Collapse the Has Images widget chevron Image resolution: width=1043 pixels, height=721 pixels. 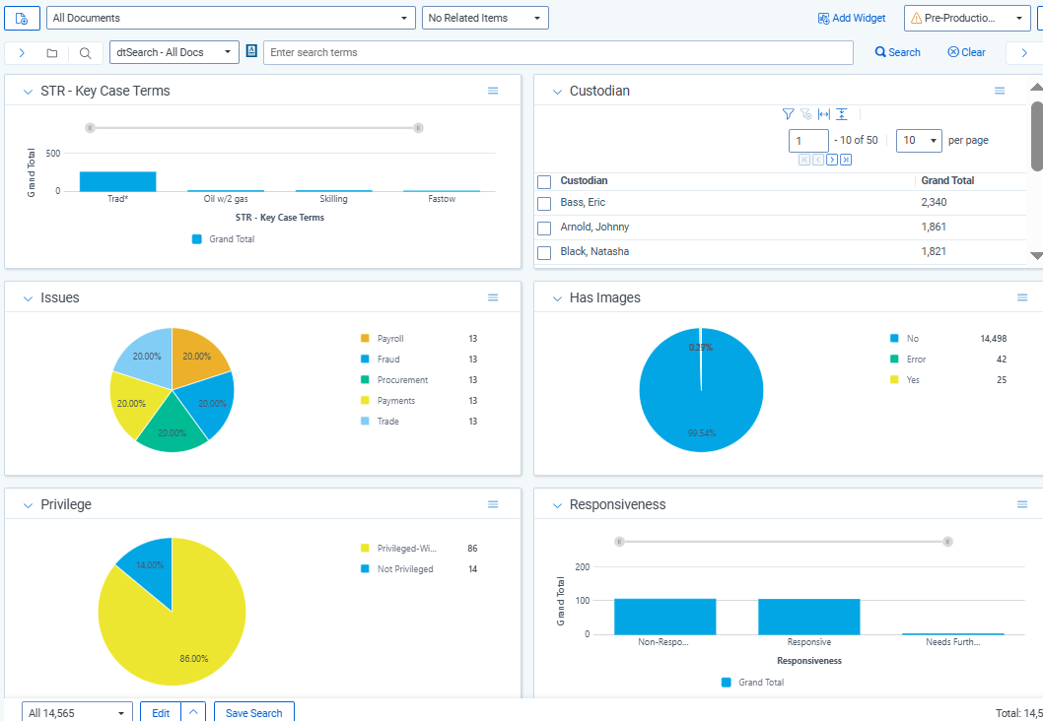pos(557,299)
